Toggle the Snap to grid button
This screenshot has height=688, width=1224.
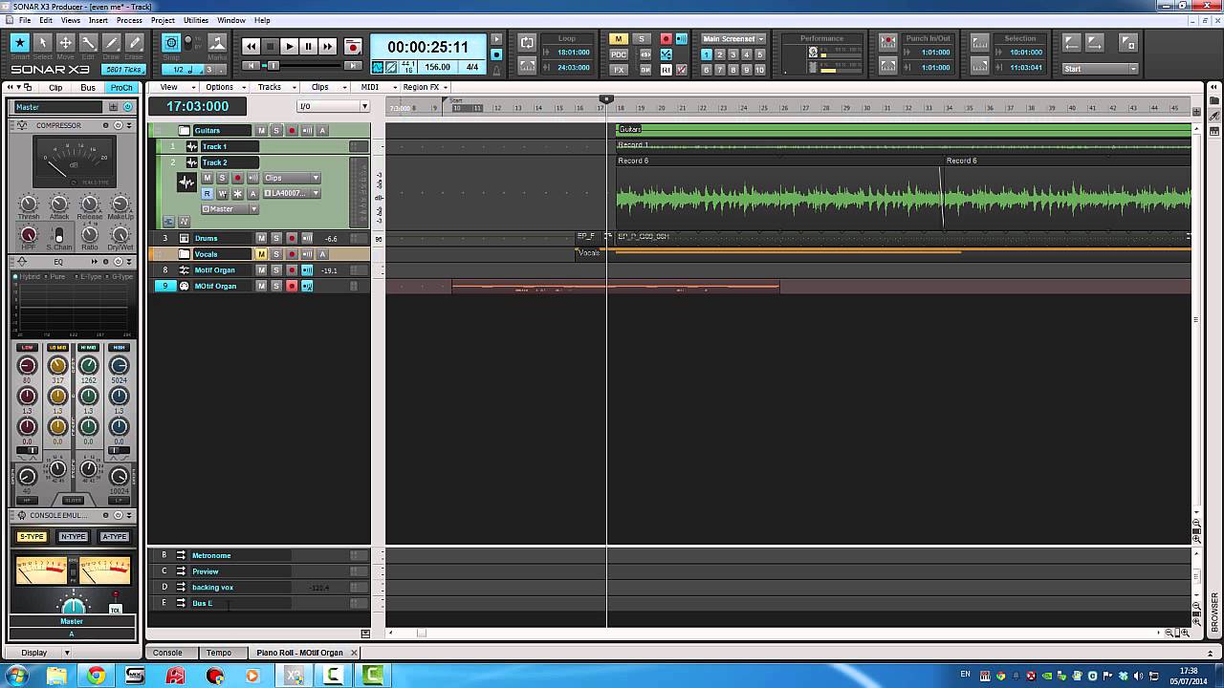coord(171,43)
